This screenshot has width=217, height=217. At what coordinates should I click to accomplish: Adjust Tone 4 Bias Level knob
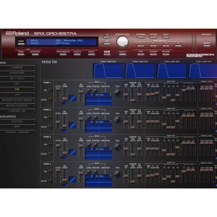pos(89,172)
